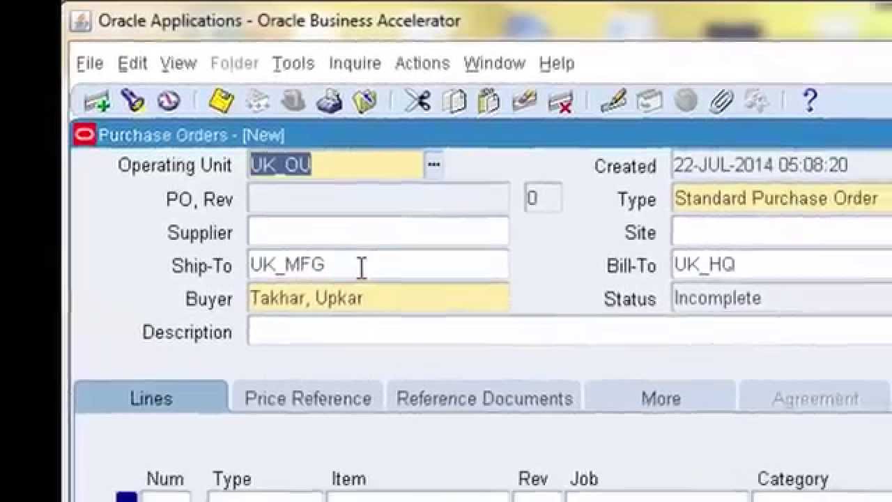
Task: Open the File menu
Action: (x=89, y=63)
